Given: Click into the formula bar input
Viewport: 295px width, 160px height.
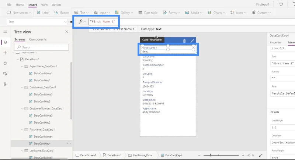Looking at the screenshot, I should coord(192,22).
